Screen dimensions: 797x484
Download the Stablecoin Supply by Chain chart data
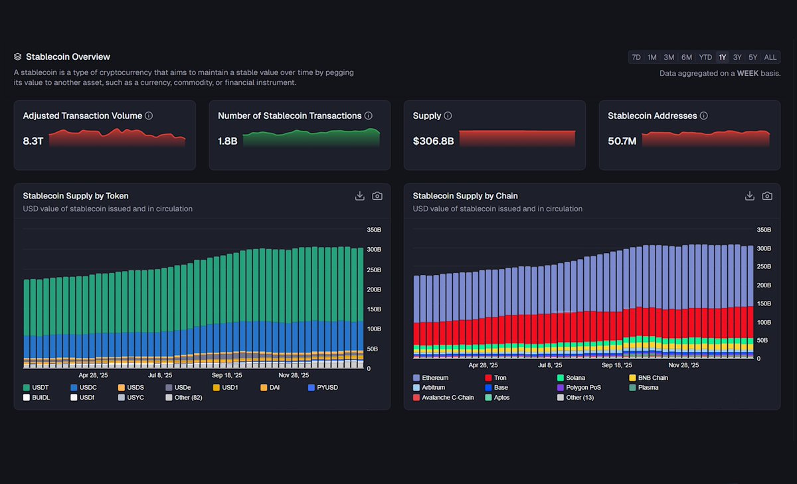[749, 196]
